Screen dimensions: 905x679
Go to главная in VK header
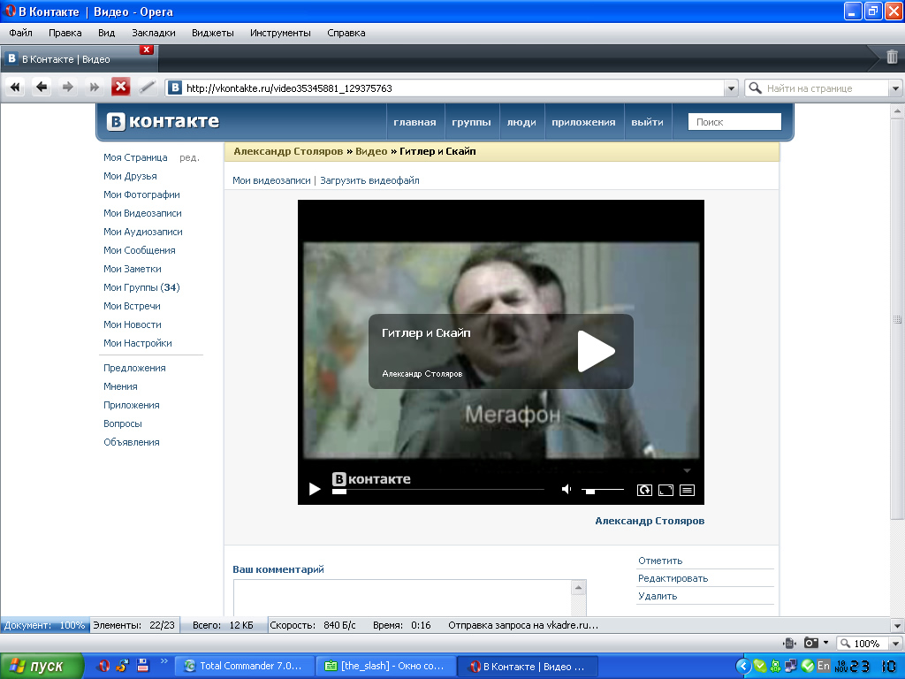pos(415,122)
